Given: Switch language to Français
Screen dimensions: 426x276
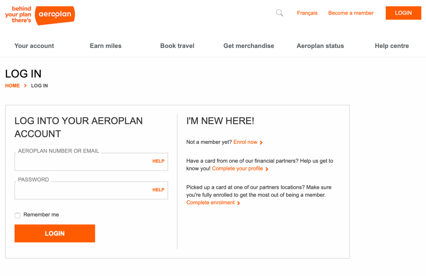Looking at the screenshot, I should tap(307, 13).
